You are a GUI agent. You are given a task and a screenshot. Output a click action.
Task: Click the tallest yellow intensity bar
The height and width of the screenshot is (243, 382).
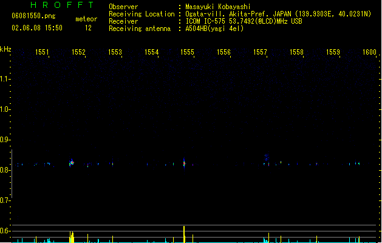(184, 234)
